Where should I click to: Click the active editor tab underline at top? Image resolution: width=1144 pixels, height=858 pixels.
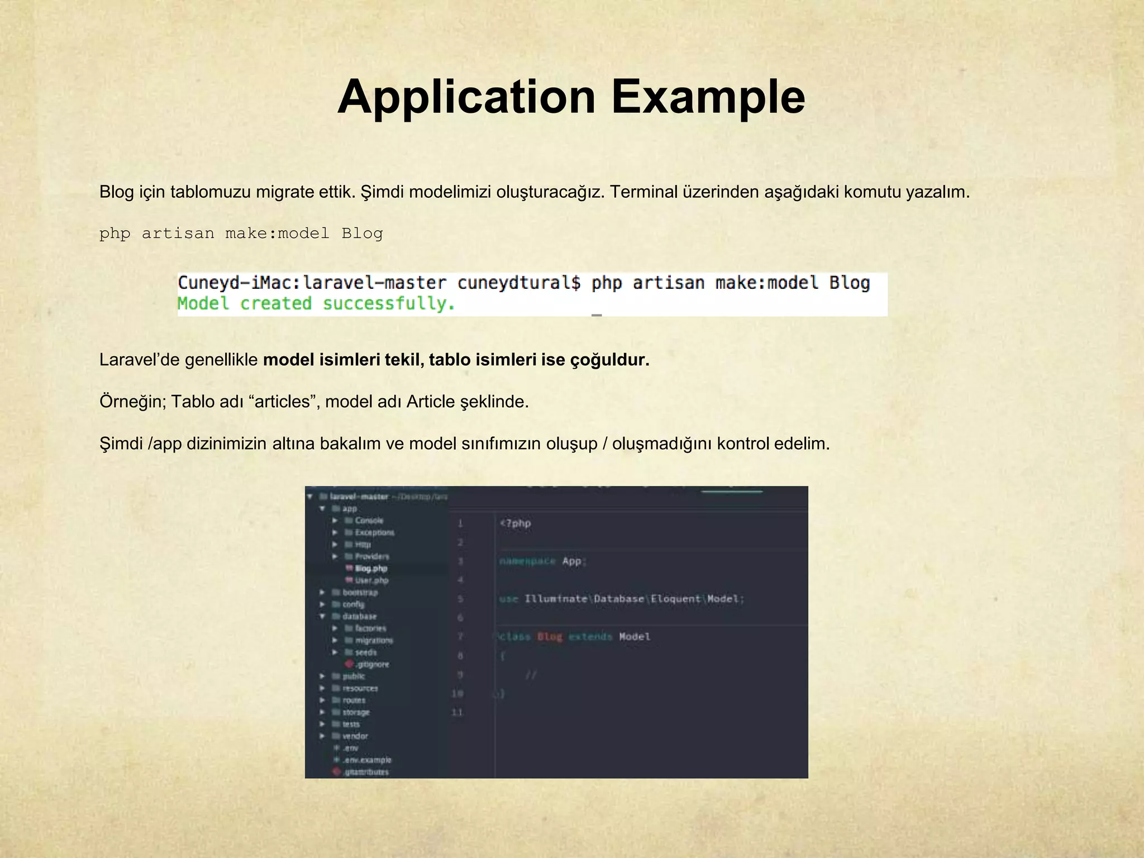(x=732, y=491)
